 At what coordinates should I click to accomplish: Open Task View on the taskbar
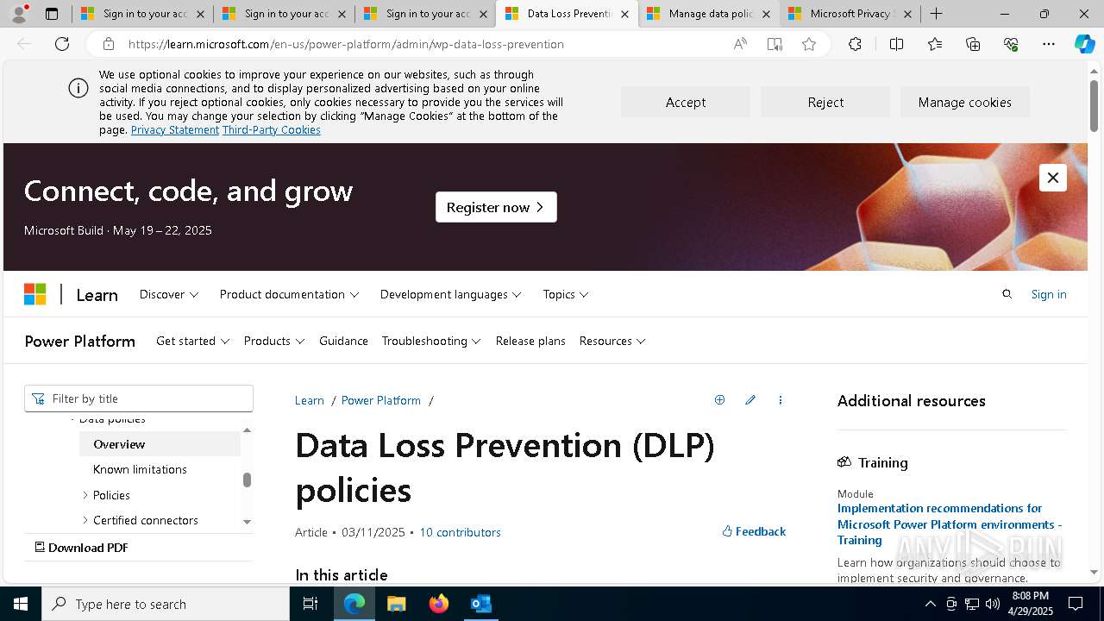pos(310,604)
